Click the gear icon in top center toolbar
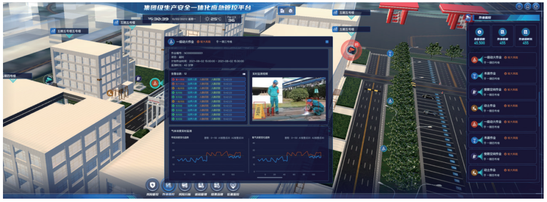This screenshot has width=547, height=202. [x=291, y=11]
